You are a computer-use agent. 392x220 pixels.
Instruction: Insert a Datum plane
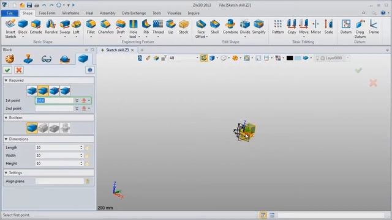[x=346, y=26]
